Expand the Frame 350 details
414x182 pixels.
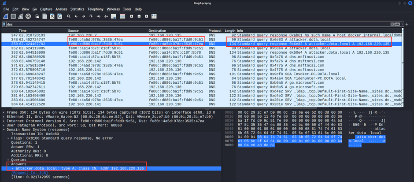pyautogui.click(x=4, y=112)
